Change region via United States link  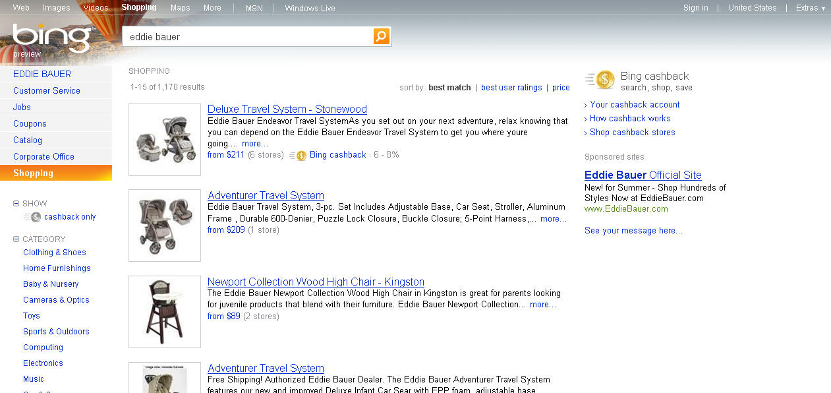click(x=753, y=8)
